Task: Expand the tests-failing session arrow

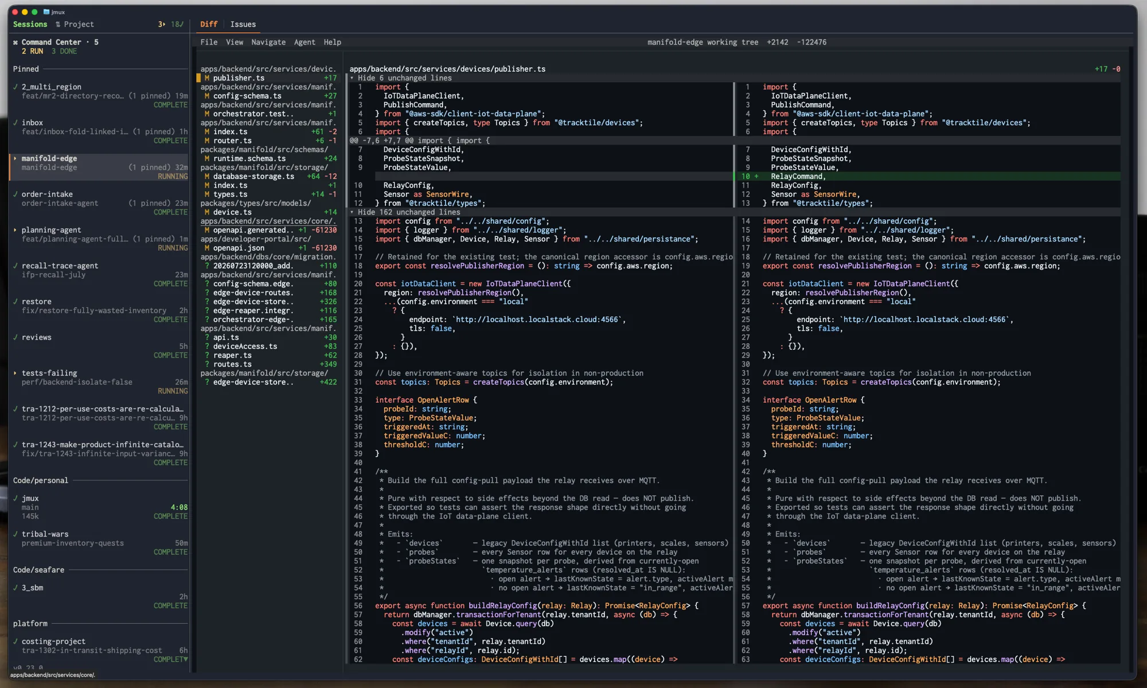Action: coord(15,374)
